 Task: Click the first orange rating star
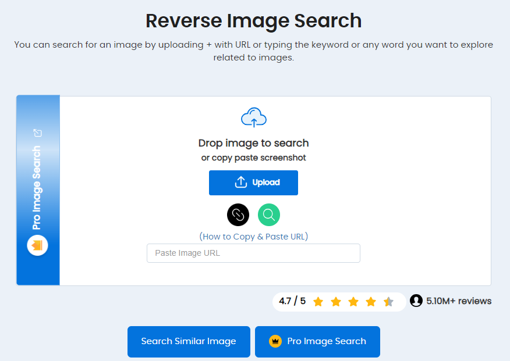coord(318,302)
